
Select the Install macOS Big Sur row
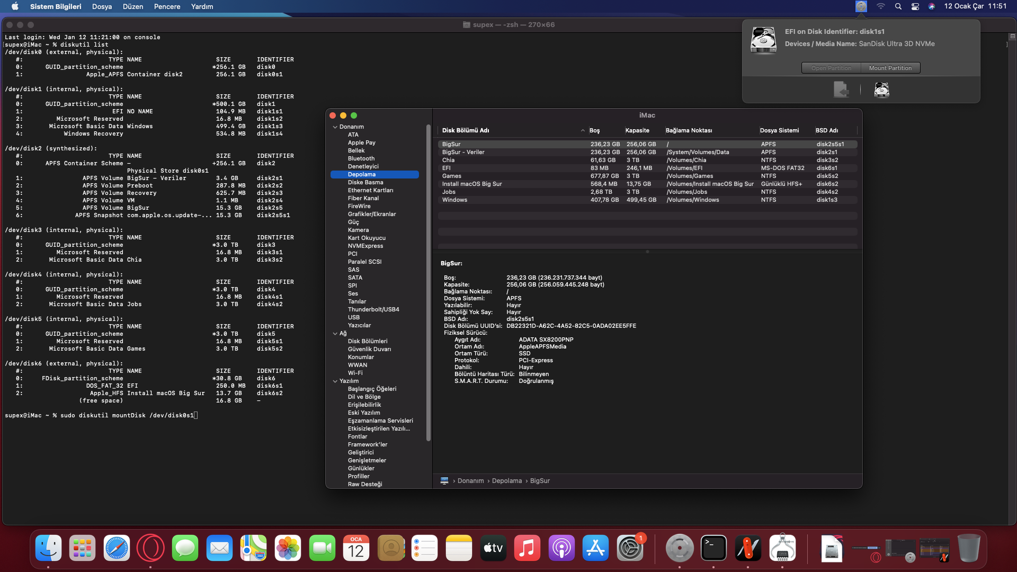tap(647, 184)
